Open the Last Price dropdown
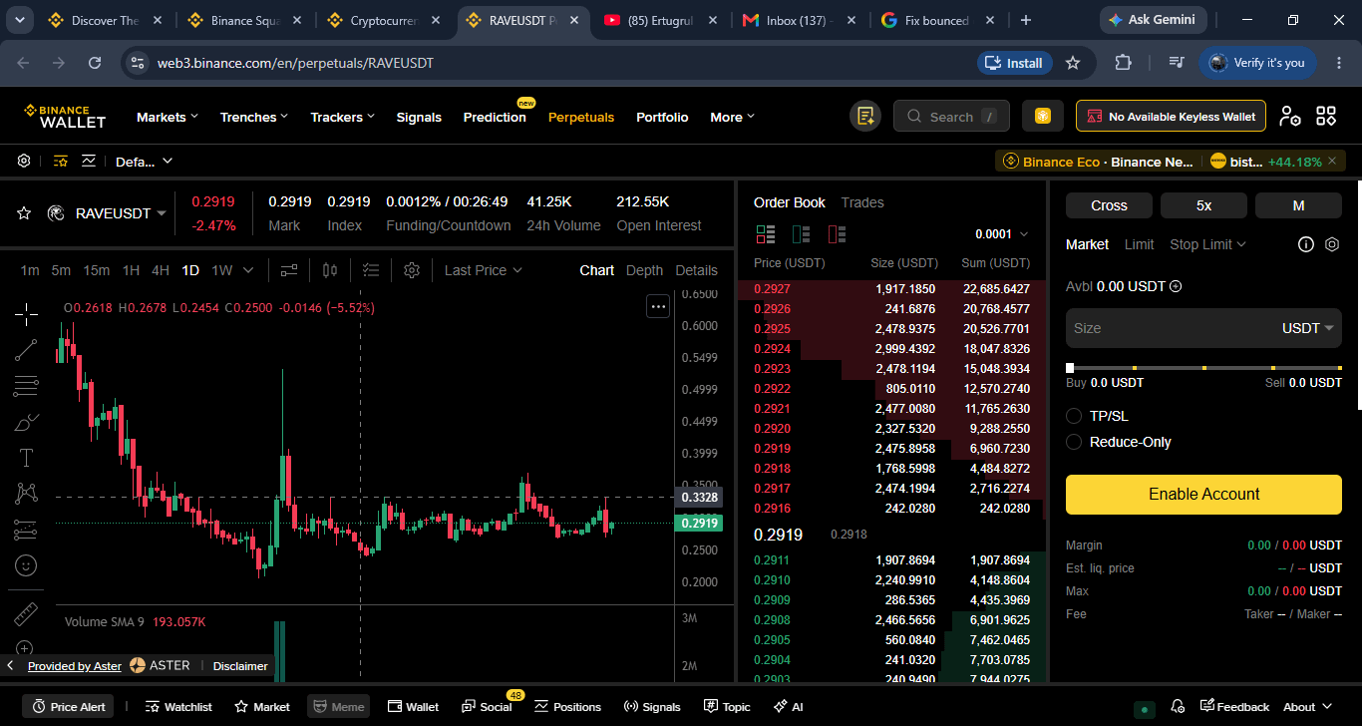The image size is (1362, 726). [x=484, y=270]
